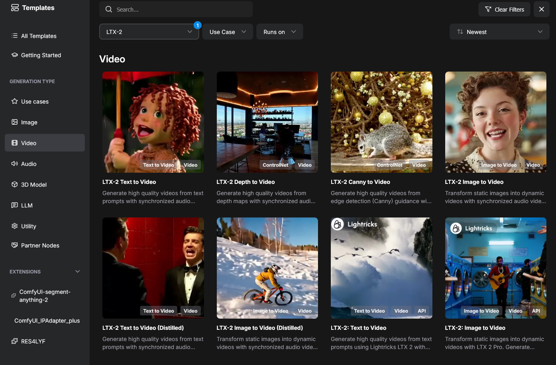
Task: Open Partner Nodes category
Action: coord(45,245)
